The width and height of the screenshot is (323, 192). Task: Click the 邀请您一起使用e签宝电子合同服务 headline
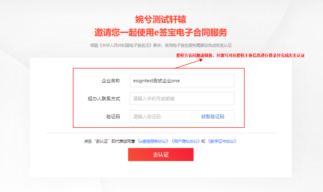point(161,32)
